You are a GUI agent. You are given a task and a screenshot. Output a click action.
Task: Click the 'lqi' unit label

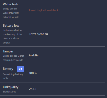click(x=35, y=89)
